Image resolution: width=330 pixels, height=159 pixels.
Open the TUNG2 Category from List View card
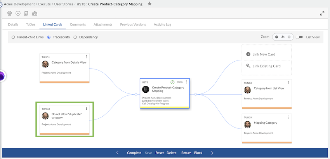pyautogui.click(x=269, y=88)
